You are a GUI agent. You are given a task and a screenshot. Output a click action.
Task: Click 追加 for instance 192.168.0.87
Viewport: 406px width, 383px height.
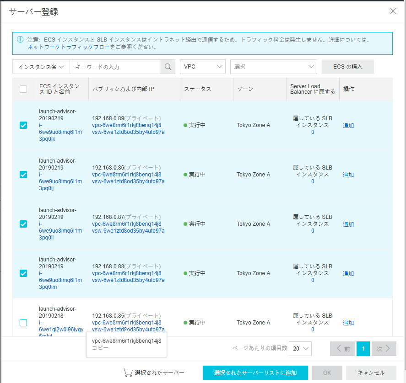coord(348,224)
